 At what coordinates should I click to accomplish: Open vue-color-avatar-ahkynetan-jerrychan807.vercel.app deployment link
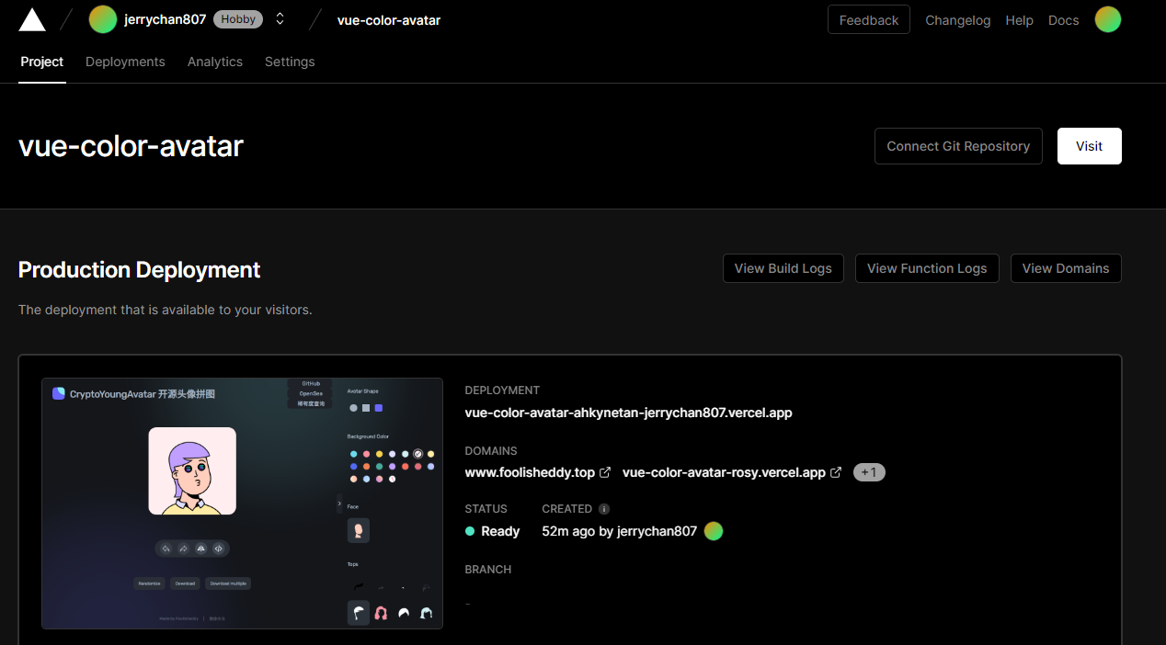click(x=629, y=413)
